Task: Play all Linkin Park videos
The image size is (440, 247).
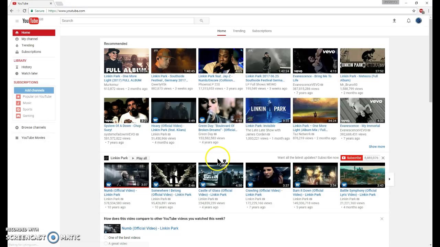Action: point(139,158)
